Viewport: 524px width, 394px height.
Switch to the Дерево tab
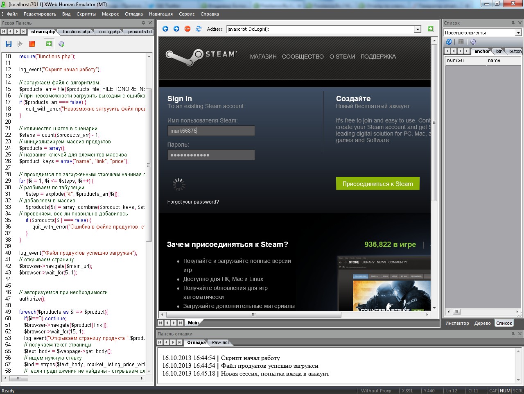click(x=483, y=323)
